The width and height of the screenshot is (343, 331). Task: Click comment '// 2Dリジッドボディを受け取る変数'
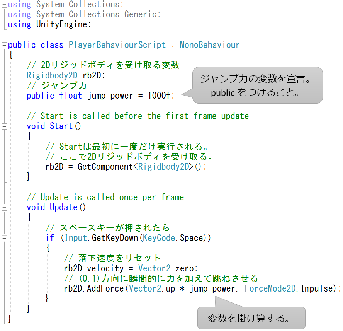click(103, 65)
